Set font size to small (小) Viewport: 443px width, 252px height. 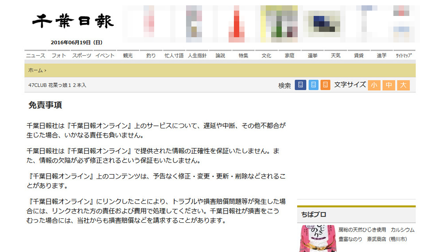coord(374,85)
